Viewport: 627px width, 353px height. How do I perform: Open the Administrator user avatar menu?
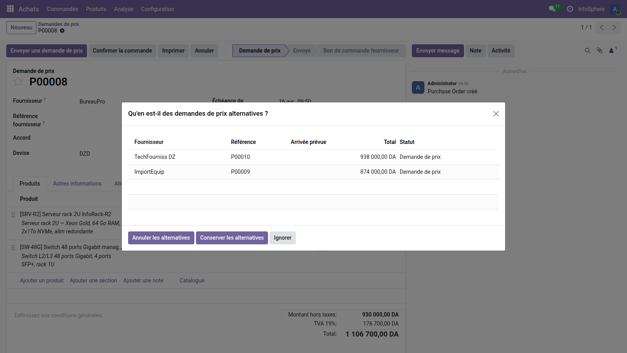point(615,9)
